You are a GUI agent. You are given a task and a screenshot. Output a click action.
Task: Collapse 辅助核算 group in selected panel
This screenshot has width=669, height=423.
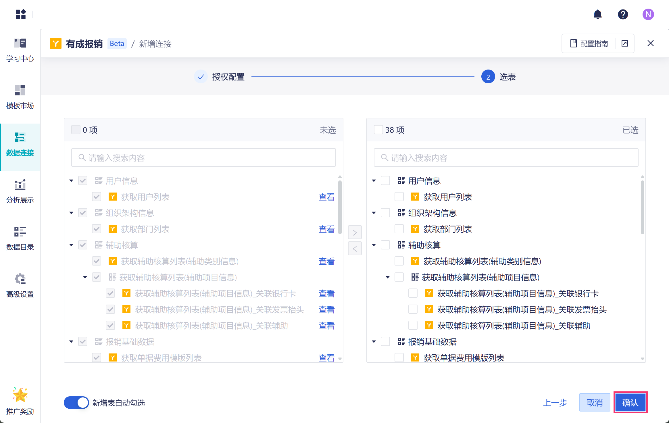click(x=374, y=245)
